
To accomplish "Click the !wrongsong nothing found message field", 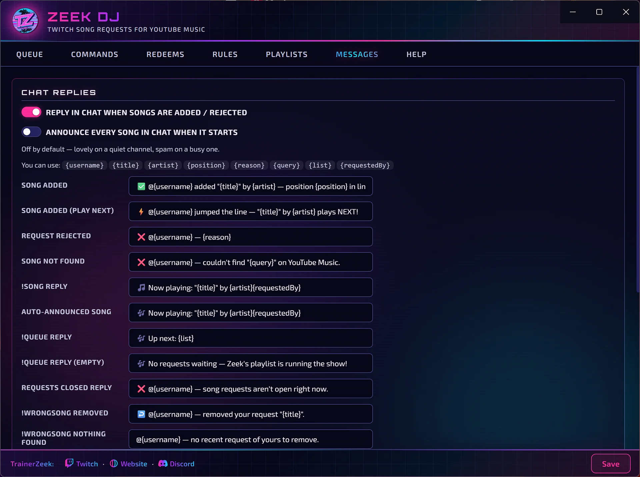I will click(x=251, y=439).
